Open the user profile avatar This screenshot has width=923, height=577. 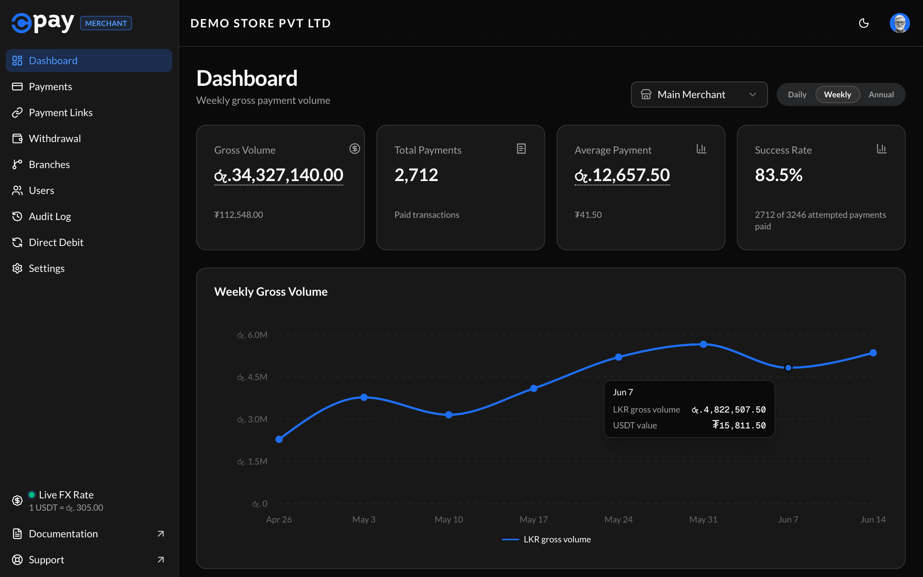click(900, 23)
